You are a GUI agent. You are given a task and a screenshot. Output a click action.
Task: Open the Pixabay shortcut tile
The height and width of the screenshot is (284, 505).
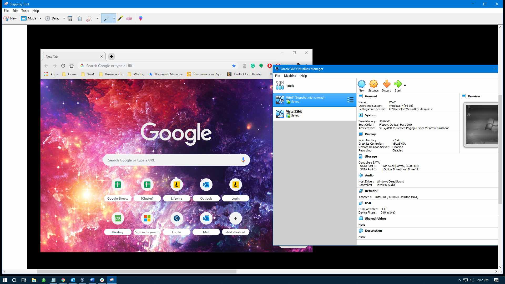pos(118,223)
